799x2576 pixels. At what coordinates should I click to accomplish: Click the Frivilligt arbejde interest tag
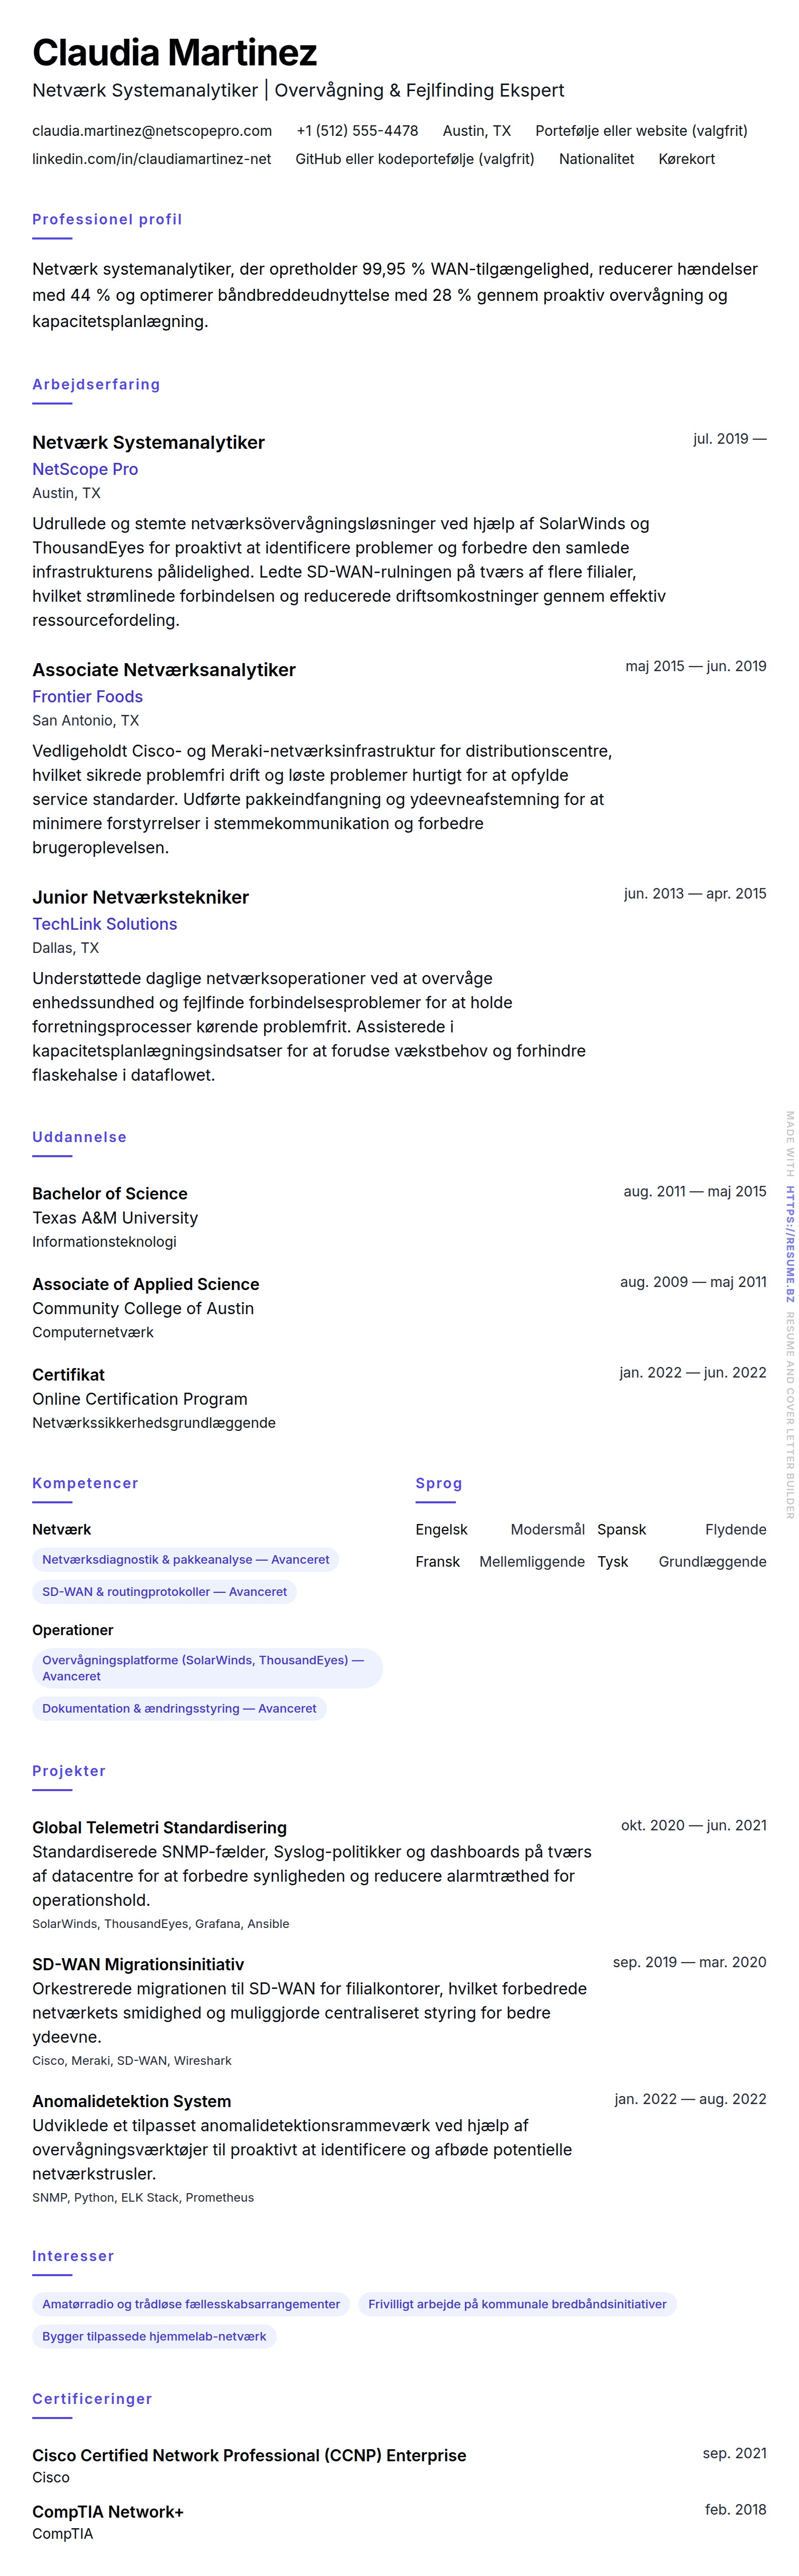coord(517,2304)
